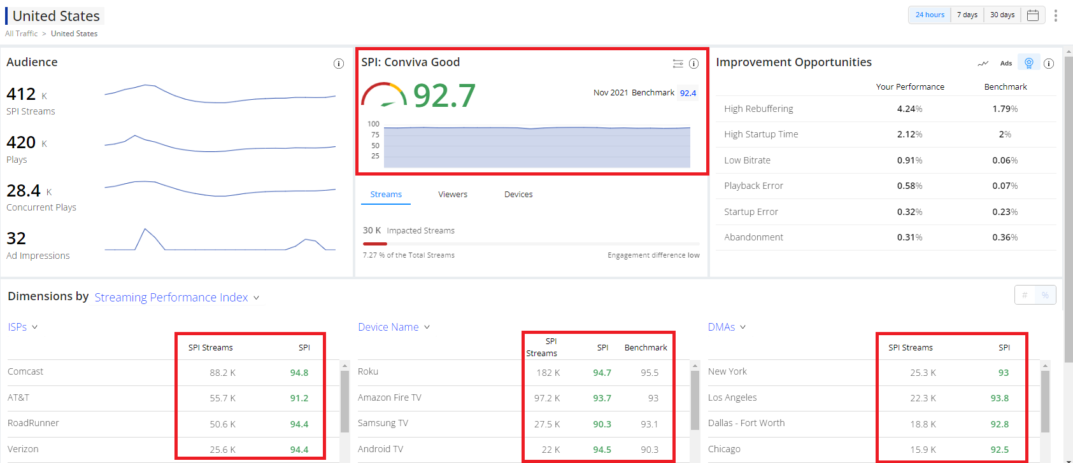Image resolution: width=1073 pixels, height=463 pixels.
Task: Select the 7 days time range
Action: pyautogui.click(x=967, y=15)
